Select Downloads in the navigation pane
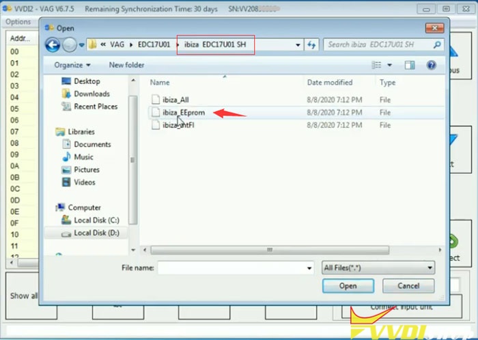The height and width of the screenshot is (340, 478). (85, 94)
